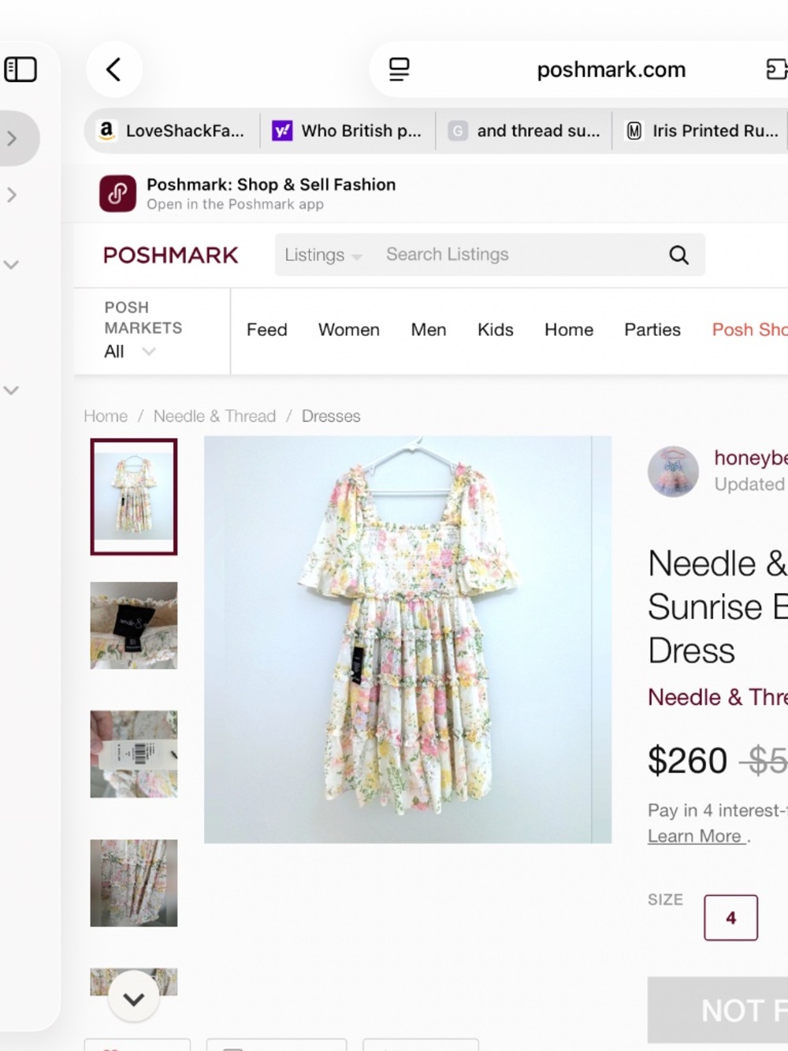Click the back navigation arrow

point(114,69)
